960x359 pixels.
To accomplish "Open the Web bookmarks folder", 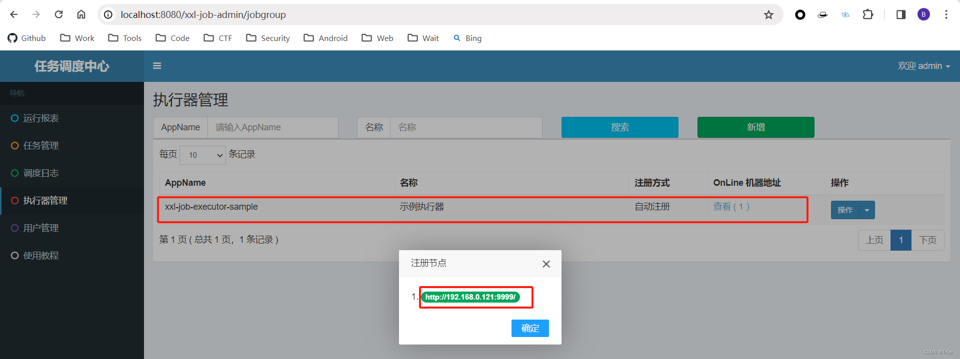I will click(377, 38).
